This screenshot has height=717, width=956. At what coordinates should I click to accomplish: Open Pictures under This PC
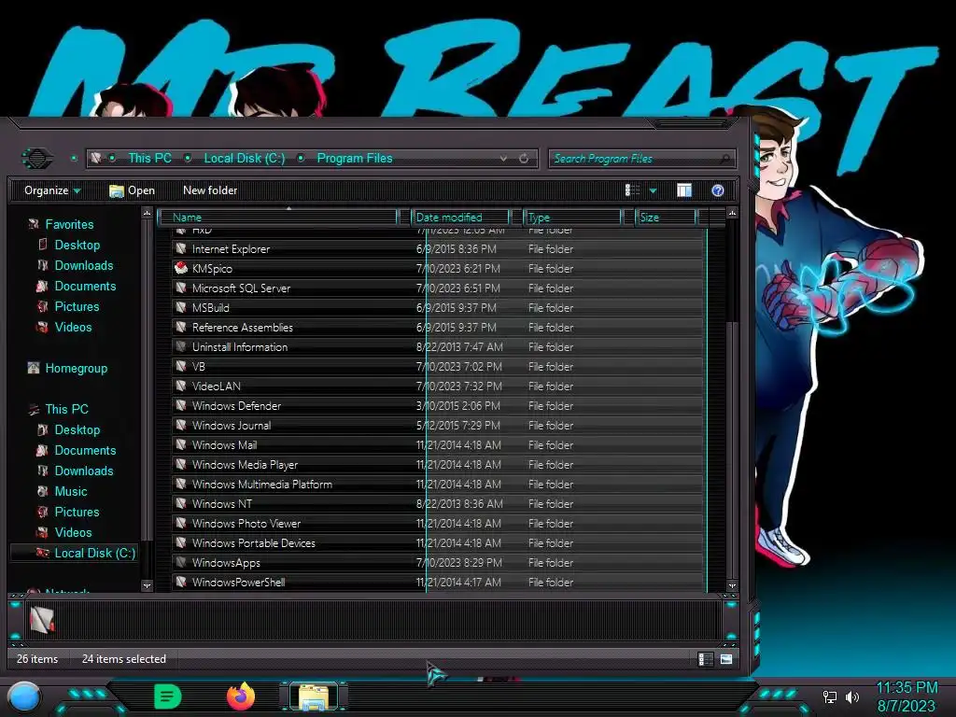[77, 513]
